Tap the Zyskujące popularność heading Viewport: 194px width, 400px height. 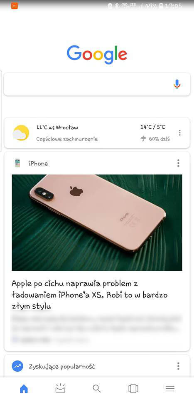point(62,367)
